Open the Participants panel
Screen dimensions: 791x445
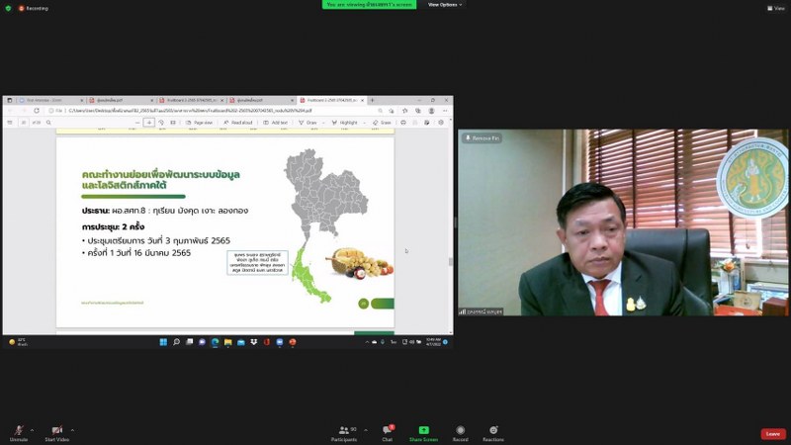pos(347,430)
